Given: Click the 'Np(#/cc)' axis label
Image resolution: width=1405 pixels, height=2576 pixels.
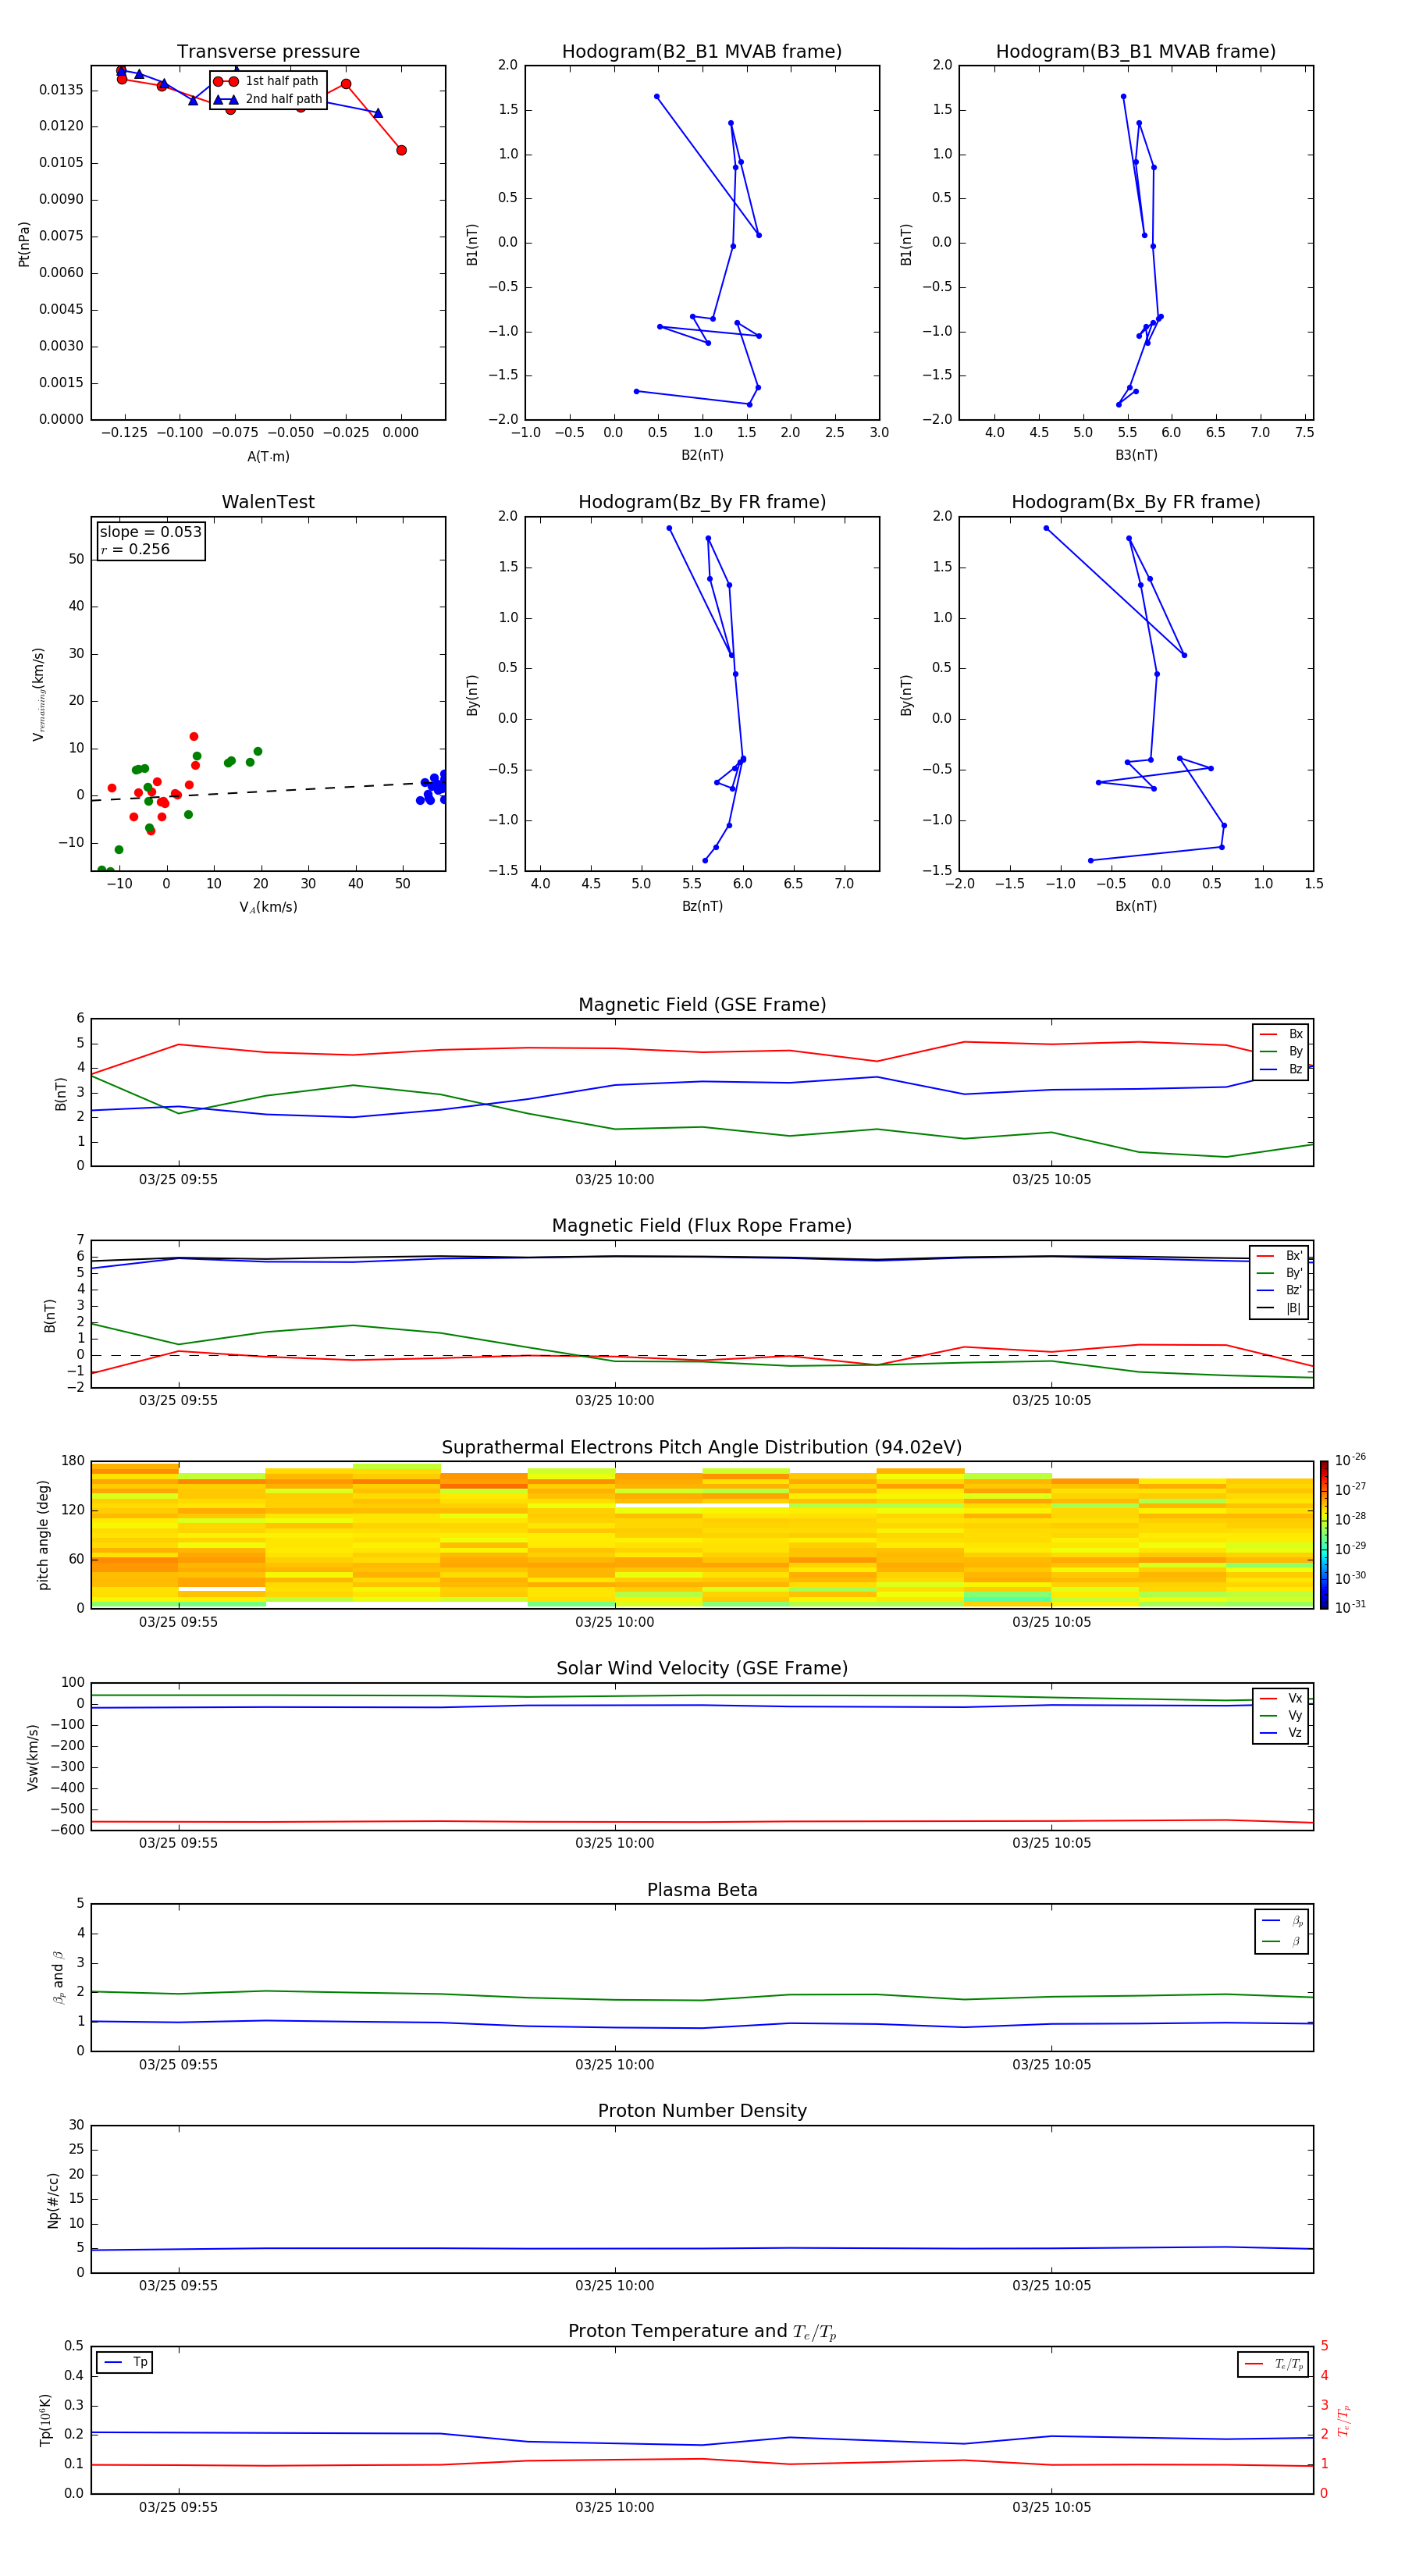Looking at the screenshot, I should [x=53, y=2200].
